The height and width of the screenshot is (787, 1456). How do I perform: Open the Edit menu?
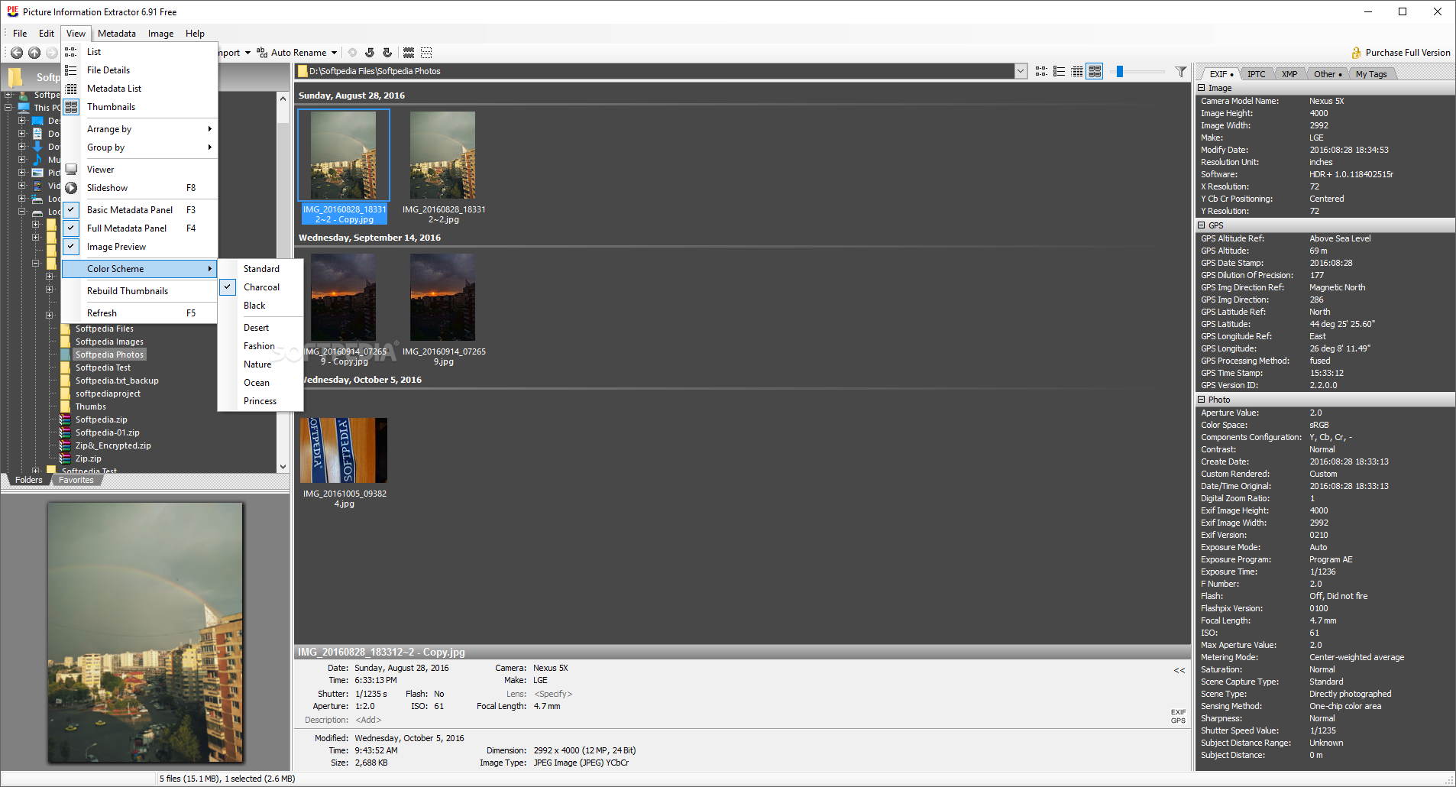(47, 34)
